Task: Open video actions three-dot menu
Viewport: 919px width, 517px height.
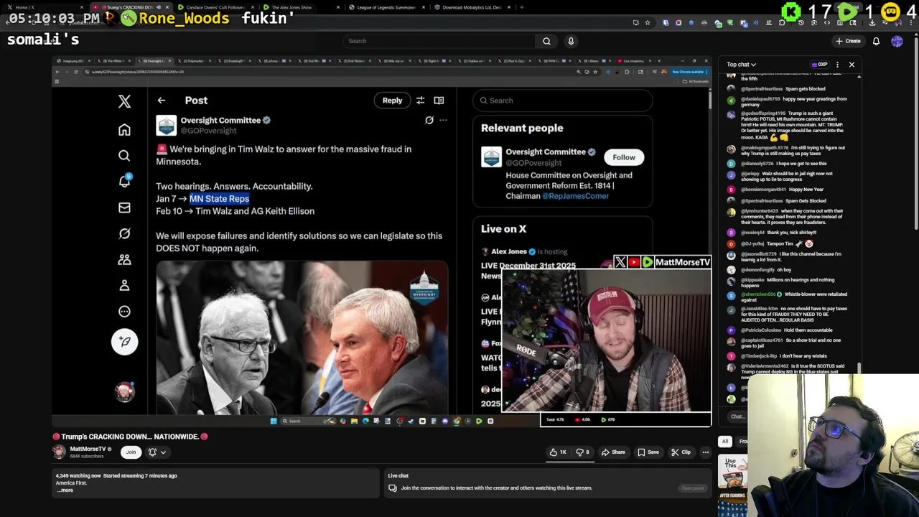Action: pos(706,452)
